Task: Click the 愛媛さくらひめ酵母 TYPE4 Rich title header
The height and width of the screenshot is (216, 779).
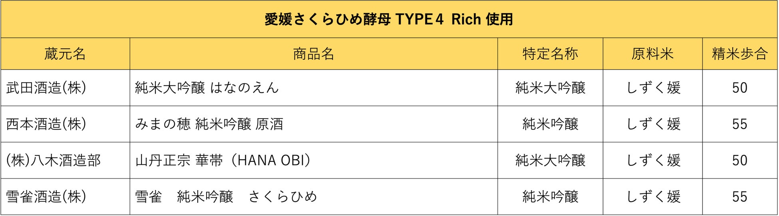Action: [x=389, y=19]
